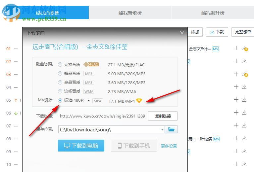This screenshot has height=172, width=254.
Task: Click the download link text http://www.kuwo.cn/down/single/23911289
Action: click(x=102, y=116)
